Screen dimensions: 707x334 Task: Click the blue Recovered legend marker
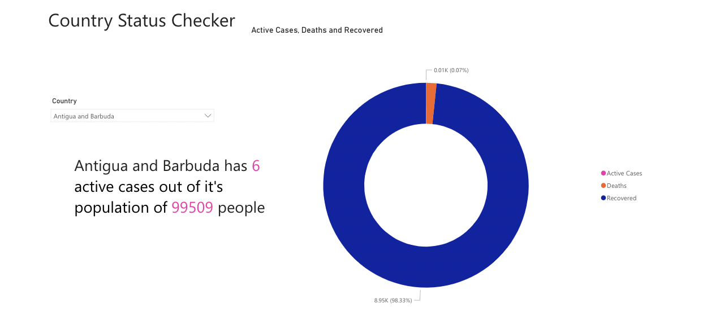603,198
